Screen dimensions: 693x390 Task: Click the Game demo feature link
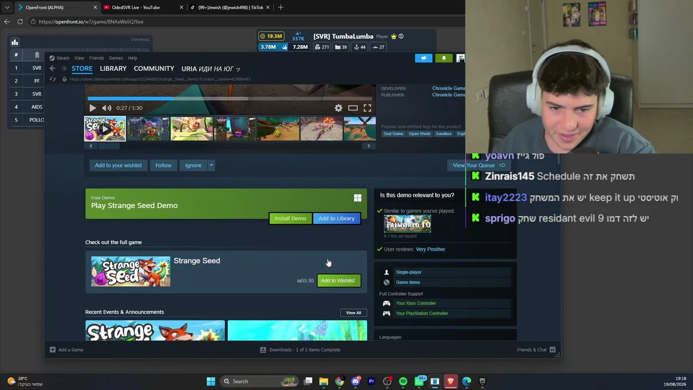408,282
